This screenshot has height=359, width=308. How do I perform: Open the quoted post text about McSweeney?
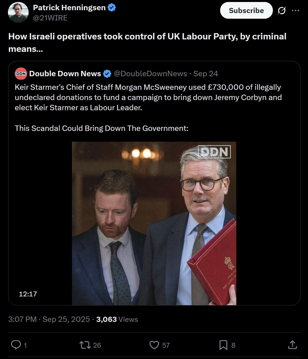tap(148, 108)
